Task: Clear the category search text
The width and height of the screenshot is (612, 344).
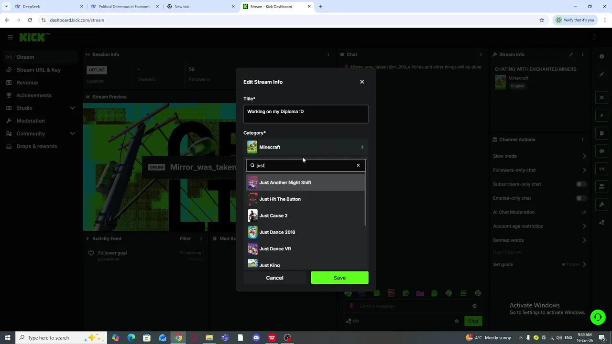Action: click(358, 165)
